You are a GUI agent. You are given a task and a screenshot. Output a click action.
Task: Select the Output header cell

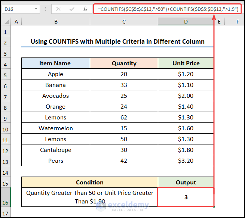(186, 182)
